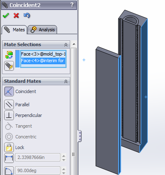Toggle the Distance mate button
Screen dimensions: 165x175
[x=9, y=158]
